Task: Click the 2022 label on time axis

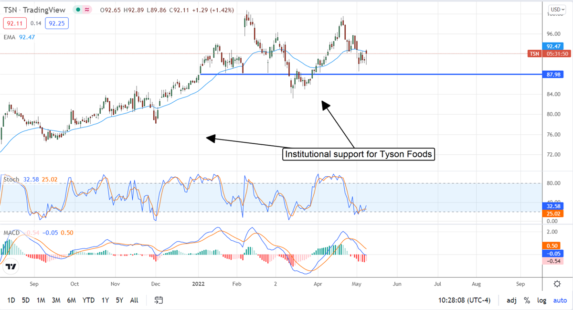Action: pos(199,284)
